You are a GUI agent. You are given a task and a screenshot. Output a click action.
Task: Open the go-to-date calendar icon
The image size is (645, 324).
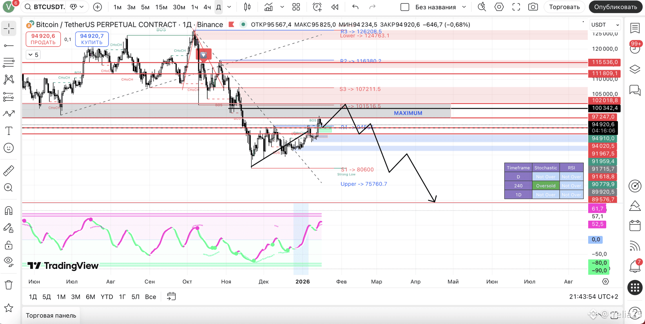tap(171, 297)
